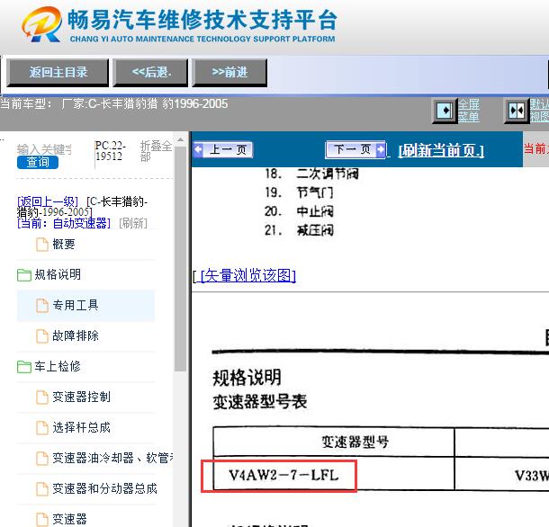Screen dimensions: 549x527
Task: Click 折叠全部 to collapse the tree
Action: (156, 151)
